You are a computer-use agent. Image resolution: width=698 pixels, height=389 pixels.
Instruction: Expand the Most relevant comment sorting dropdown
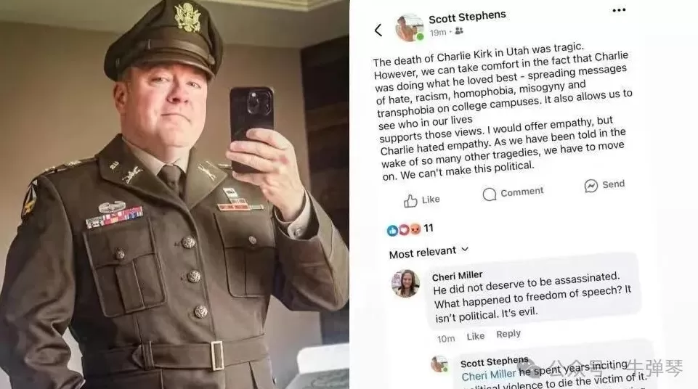click(429, 252)
